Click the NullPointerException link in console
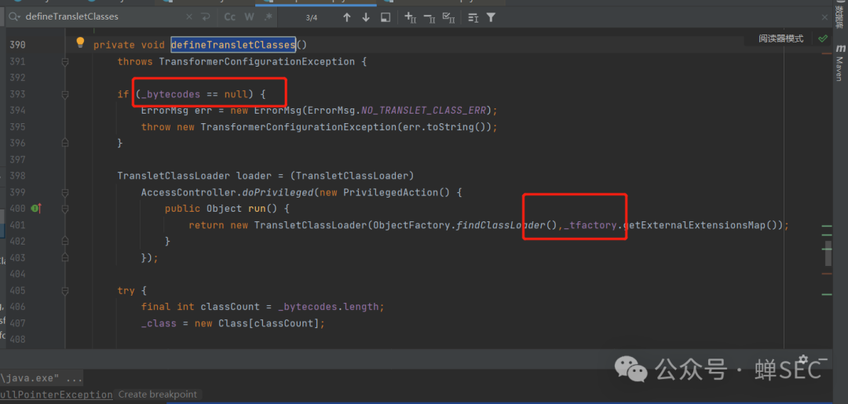Viewport: 848px width, 404px height. tap(57, 395)
